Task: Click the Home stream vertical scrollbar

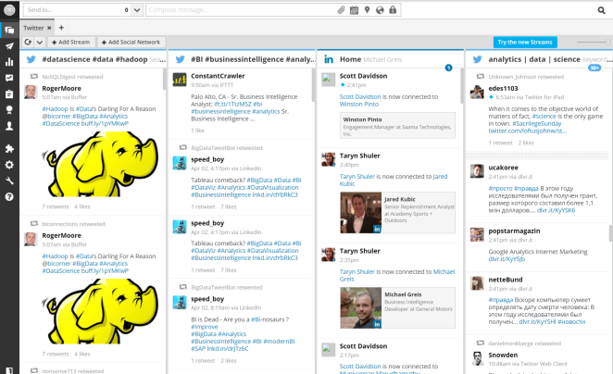Action: tap(462, 86)
